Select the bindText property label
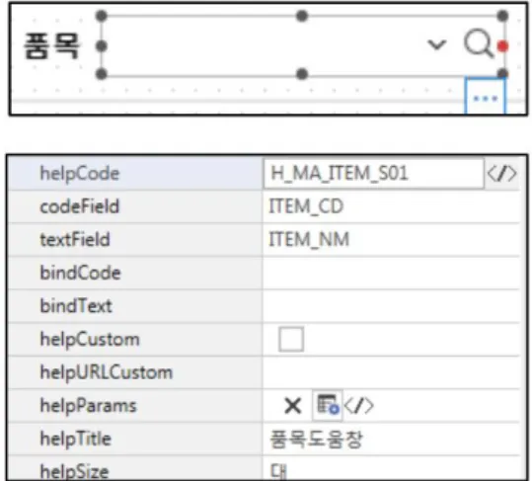 point(76,306)
